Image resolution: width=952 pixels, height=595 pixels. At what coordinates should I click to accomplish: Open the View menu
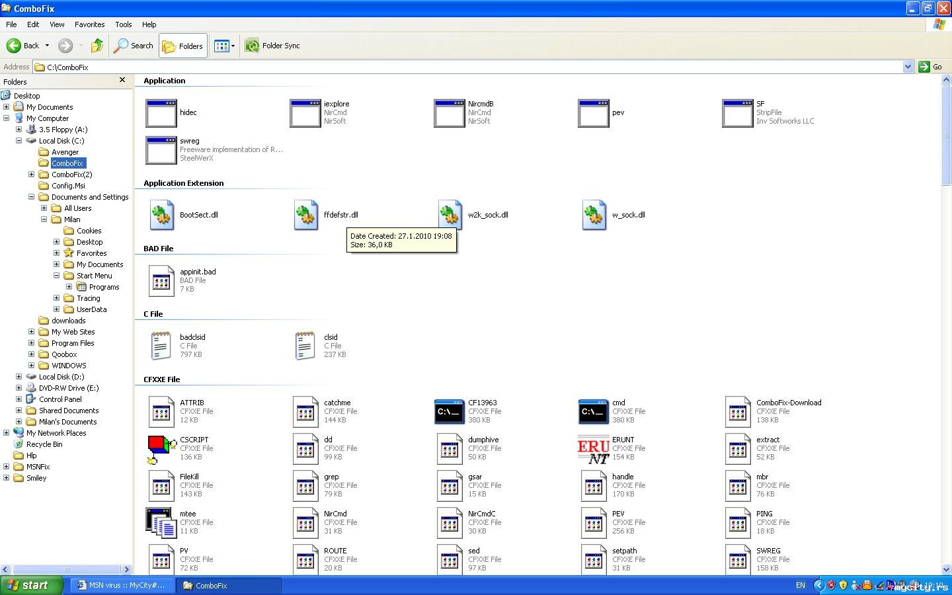point(57,24)
